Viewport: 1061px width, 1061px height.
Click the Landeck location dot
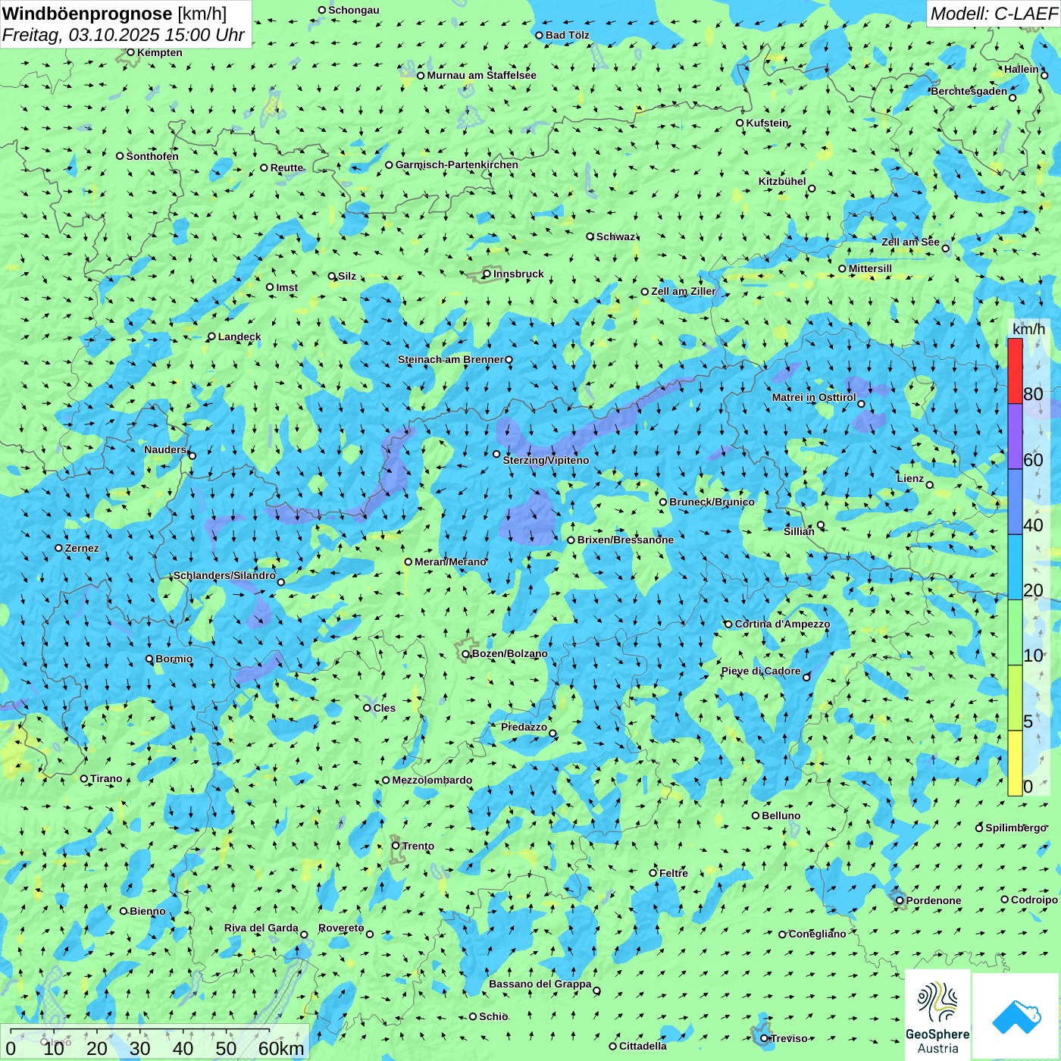[x=211, y=336]
